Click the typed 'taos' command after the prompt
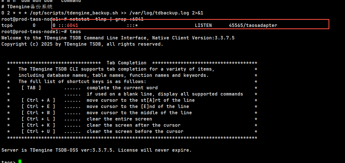345x163 pixels. coord(75,32)
